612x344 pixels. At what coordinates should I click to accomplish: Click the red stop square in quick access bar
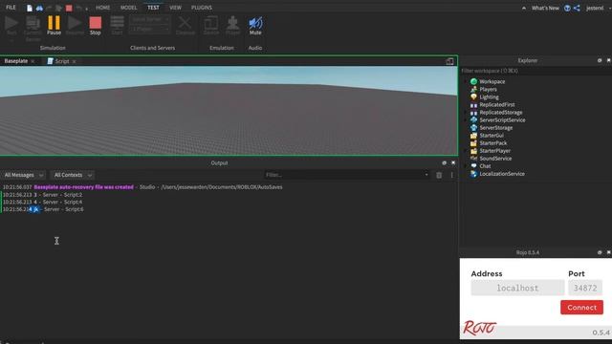point(69,8)
